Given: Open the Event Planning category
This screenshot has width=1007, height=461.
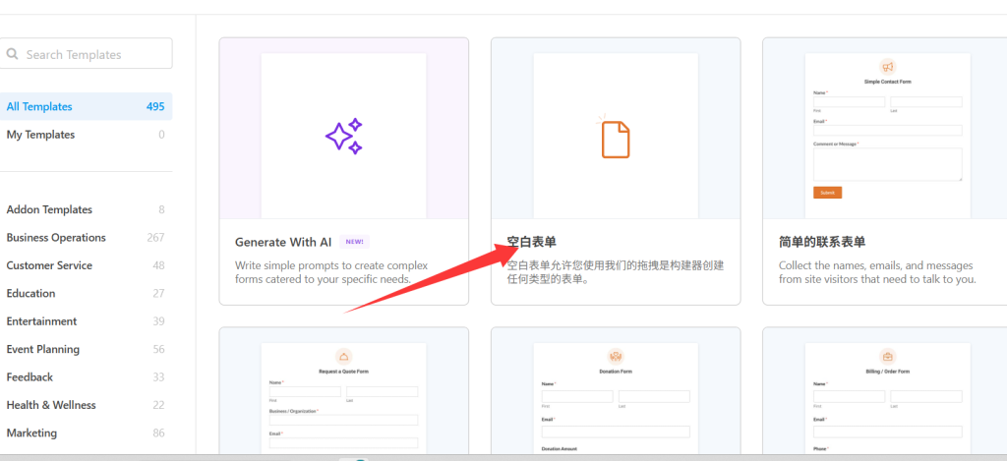Looking at the screenshot, I should 43,349.
